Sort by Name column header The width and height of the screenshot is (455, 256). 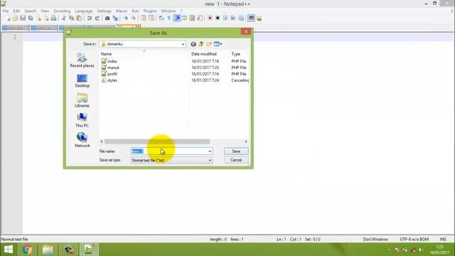(x=106, y=54)
